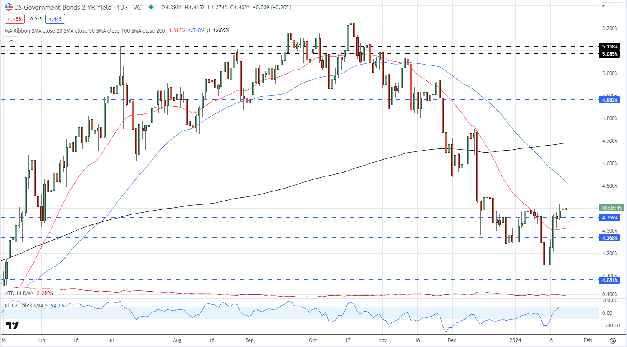This screenshot has width=627, height=347.
Task: Collapse the indicator legend arrow button
Action: click(x=11, y=40)
